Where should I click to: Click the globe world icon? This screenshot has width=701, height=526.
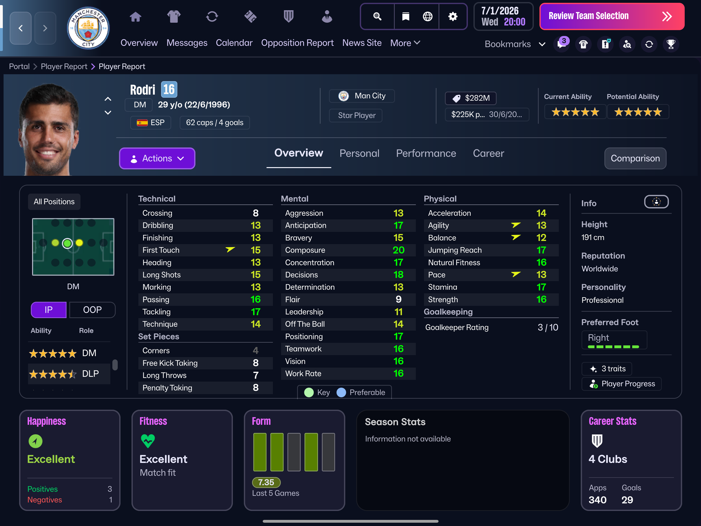[x=427, y=16]
